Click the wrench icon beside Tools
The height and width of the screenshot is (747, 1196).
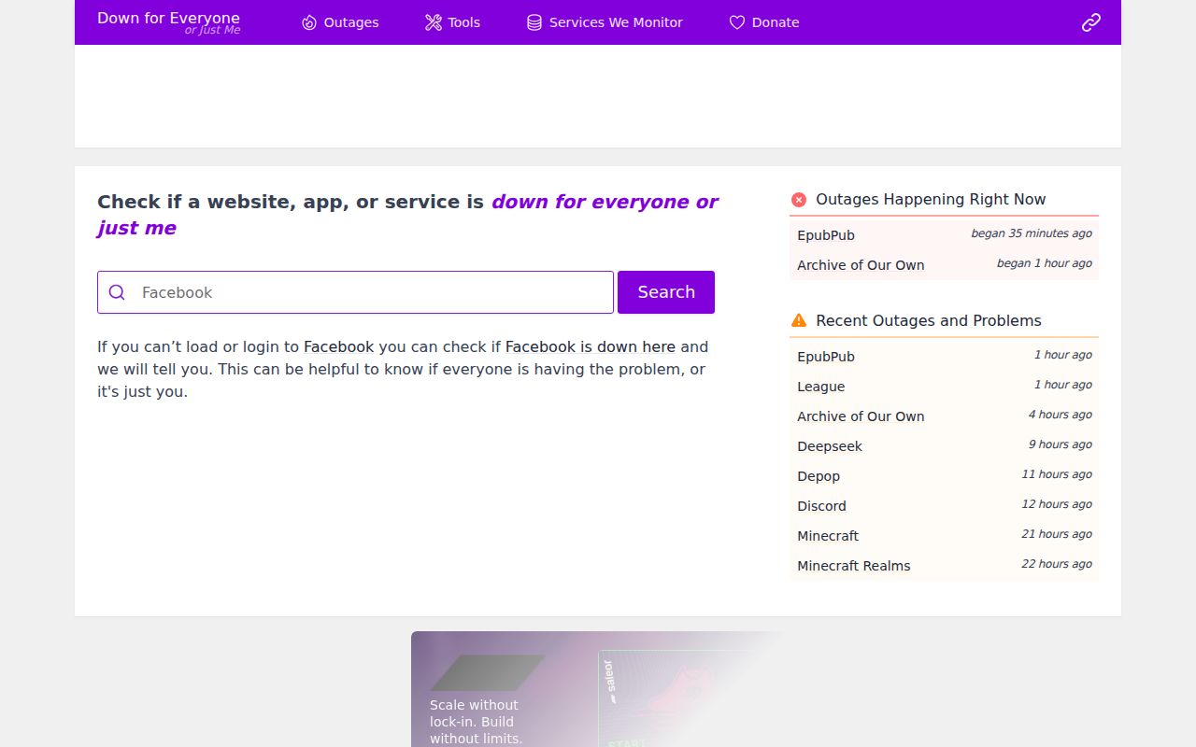pos(434,22)
